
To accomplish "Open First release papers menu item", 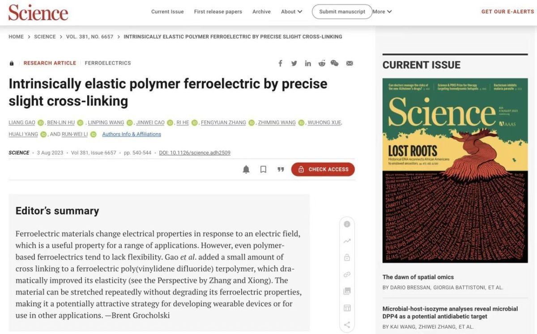I will pyautogui.click(x=218, y=12).
